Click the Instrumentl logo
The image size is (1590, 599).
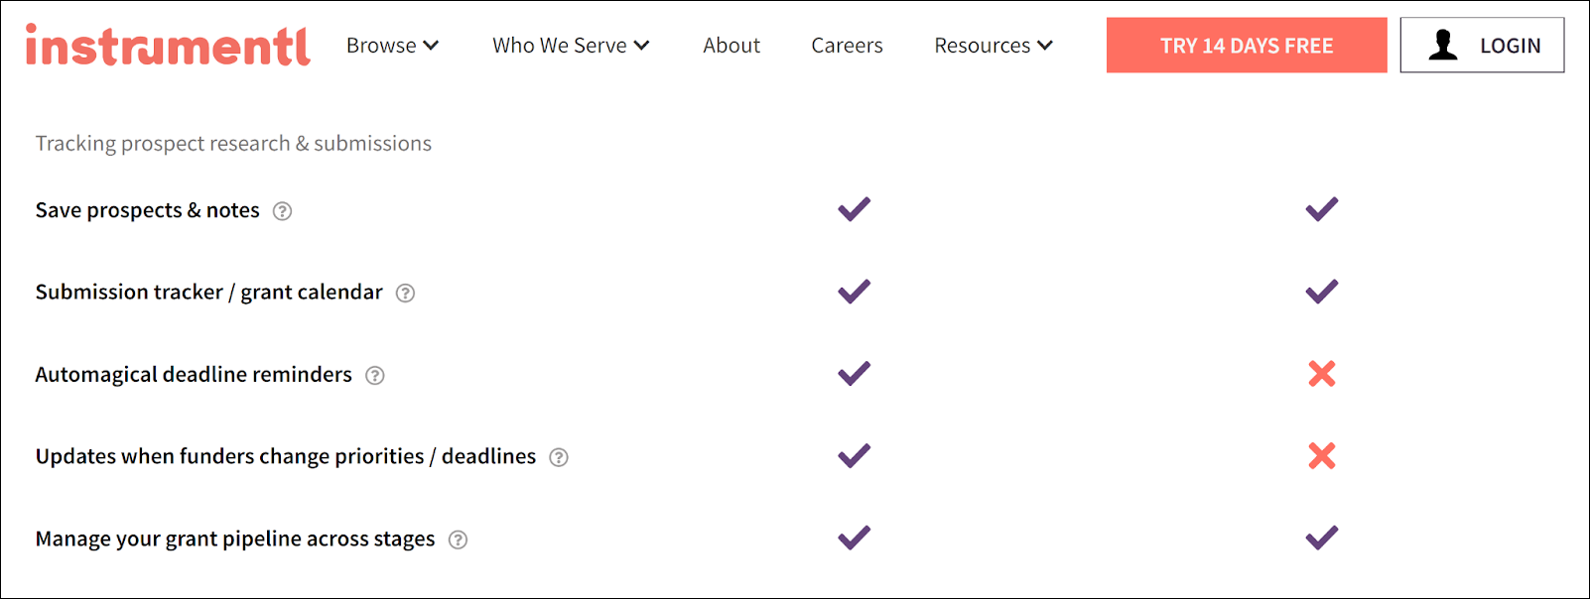click(168, 46)
